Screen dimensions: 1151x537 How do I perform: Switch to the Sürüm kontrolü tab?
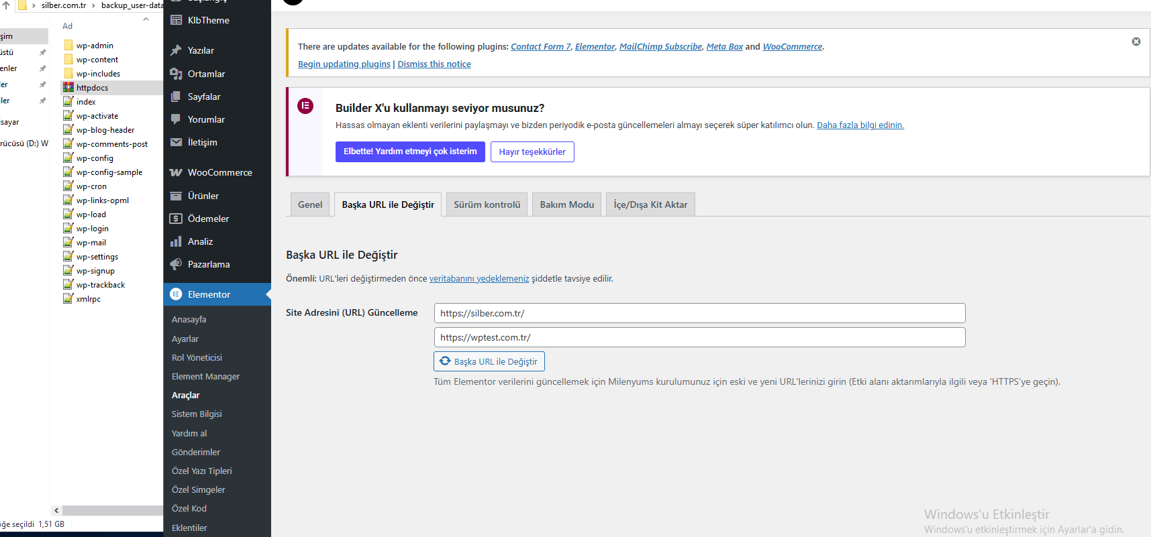[x=487, y=204]
